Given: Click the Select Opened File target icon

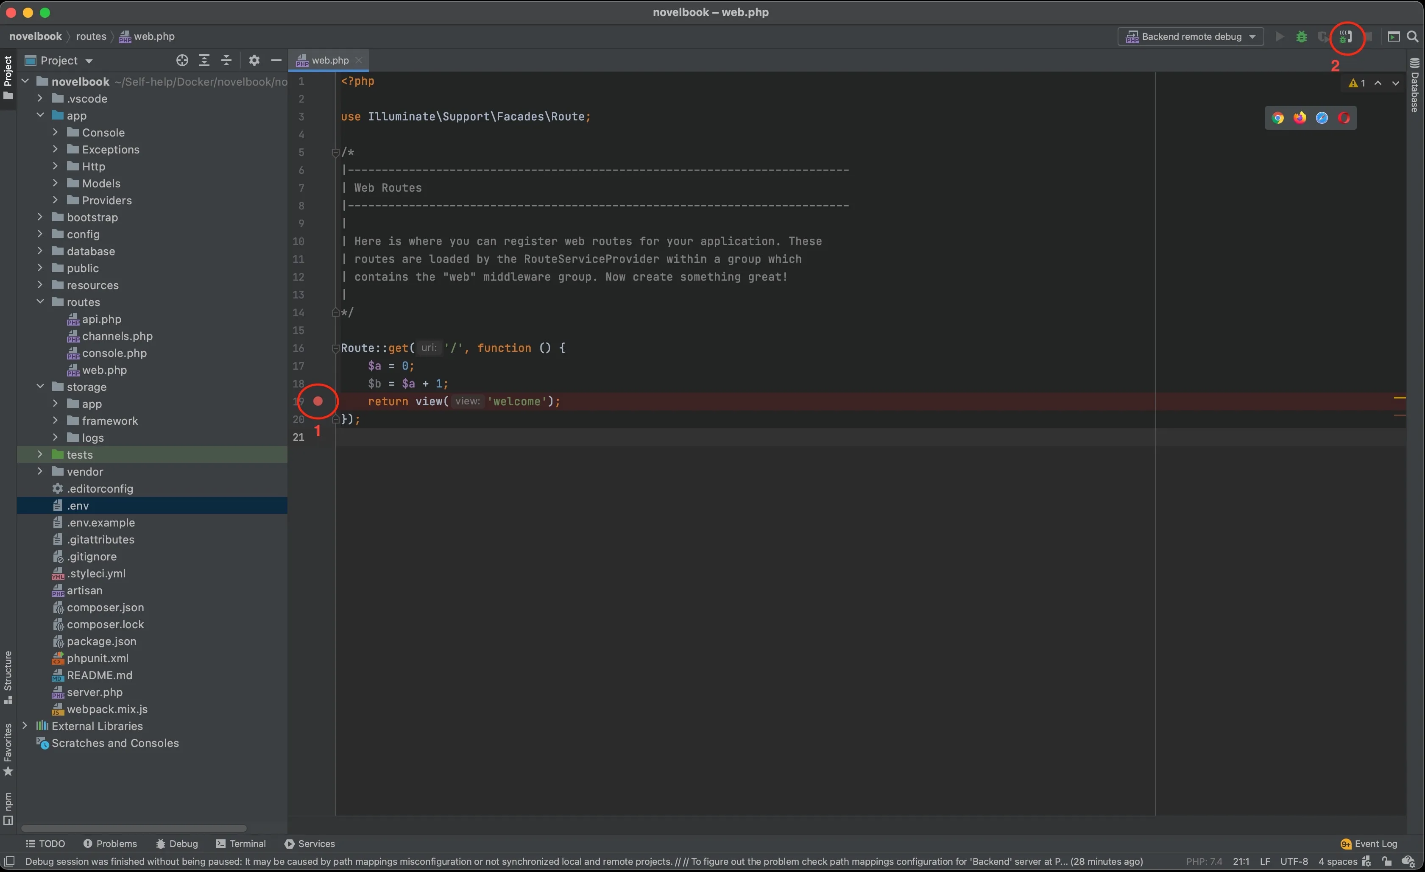Looking at the screenshot, I should coord(182,61).
